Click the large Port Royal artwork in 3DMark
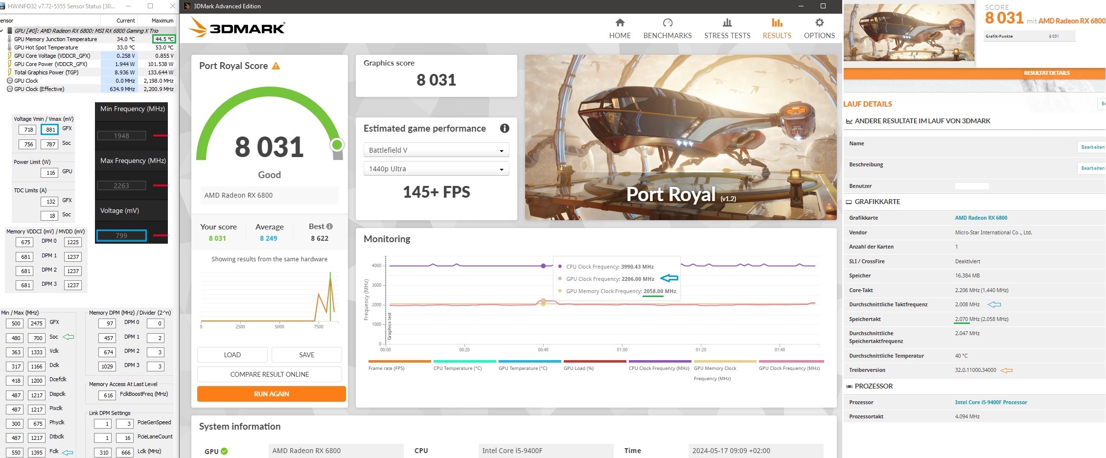Image resolution: width=1106 pixels, height=458 pixels. pos(681,137)
